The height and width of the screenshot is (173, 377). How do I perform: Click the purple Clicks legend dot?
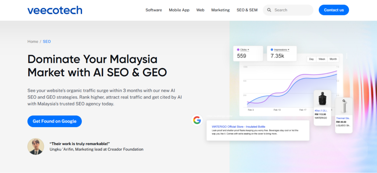(x=238, y=50)
